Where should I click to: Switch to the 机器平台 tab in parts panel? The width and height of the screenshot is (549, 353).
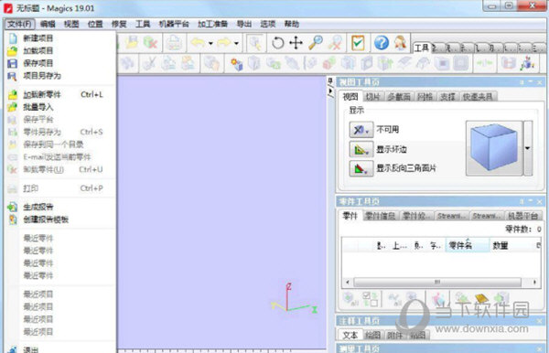click(522, 216)
